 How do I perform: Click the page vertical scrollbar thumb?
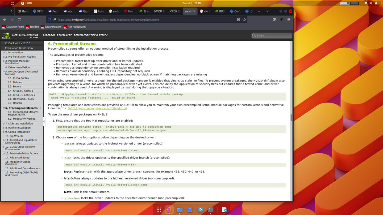click(291, 118)
